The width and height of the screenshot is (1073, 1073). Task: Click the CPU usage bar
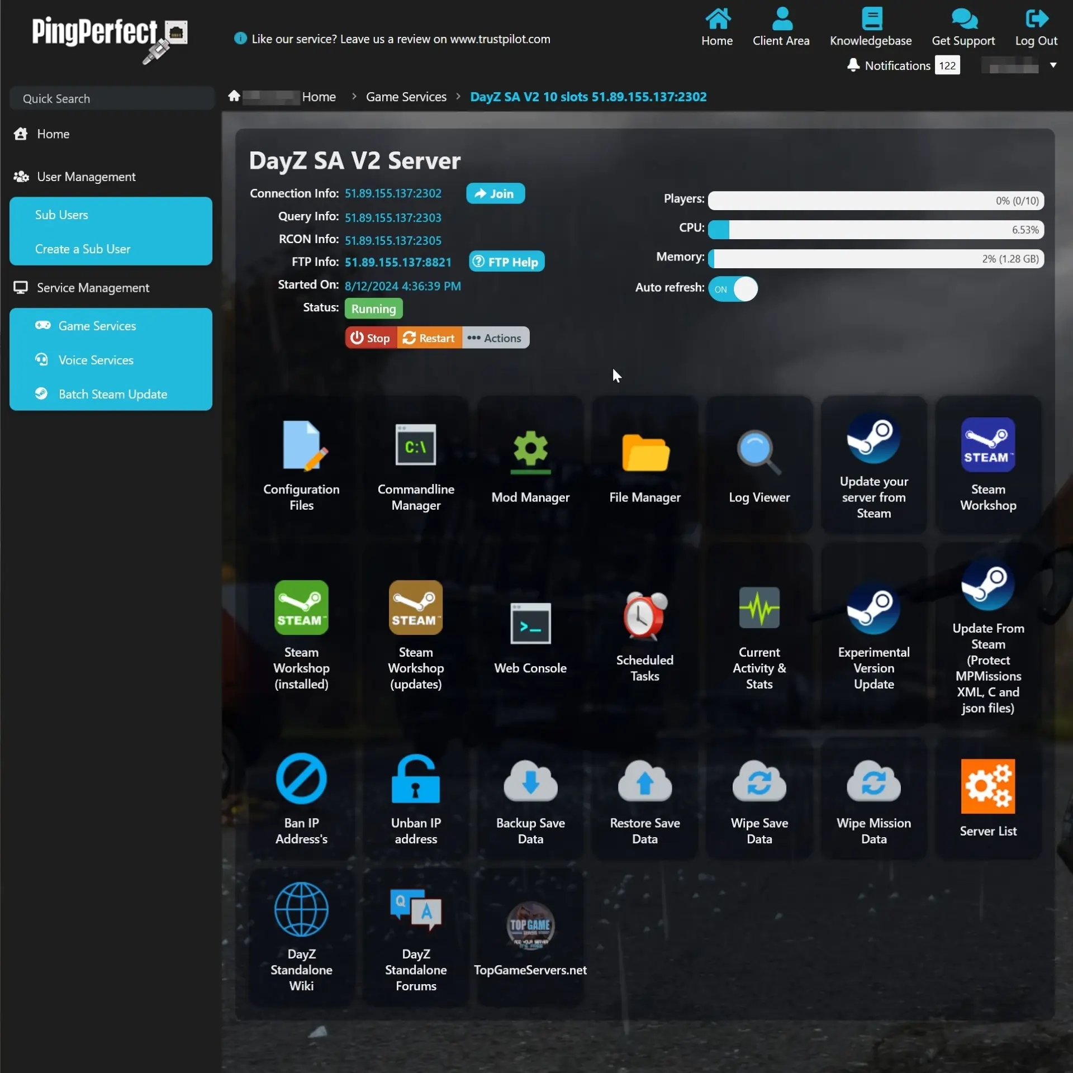875,229
